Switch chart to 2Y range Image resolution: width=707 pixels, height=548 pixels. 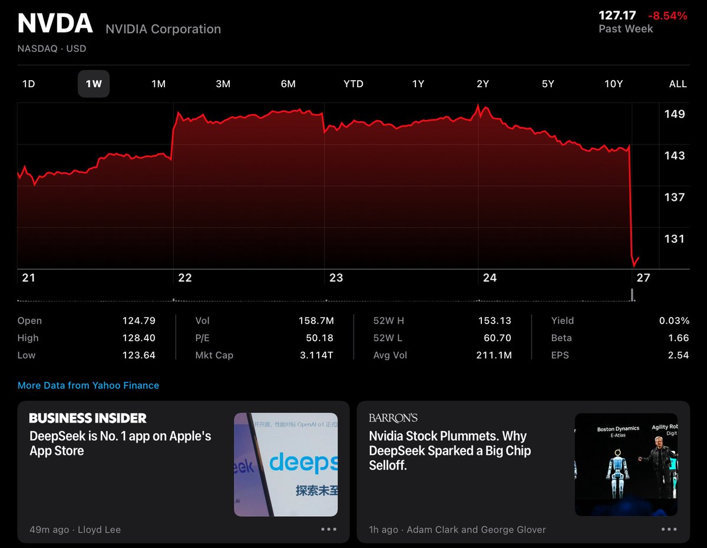click(483, 84)
